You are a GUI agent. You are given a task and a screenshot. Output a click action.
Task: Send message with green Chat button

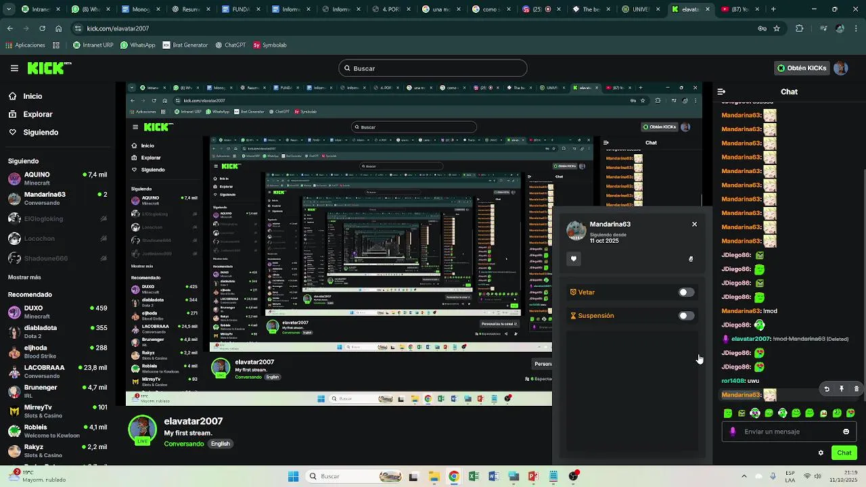coord(844,453)
